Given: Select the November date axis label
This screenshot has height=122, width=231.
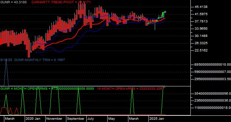Looking at the screenshot, I should (x=54, y=119).
